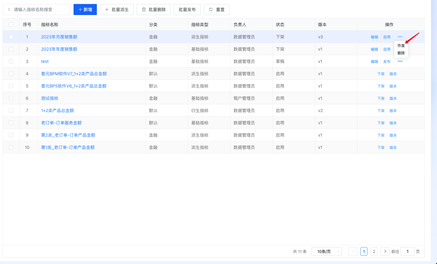Toggle the select-all checkbox in table header
The width and height of the screenshot is (437, 264).
[x=11, y=25]
